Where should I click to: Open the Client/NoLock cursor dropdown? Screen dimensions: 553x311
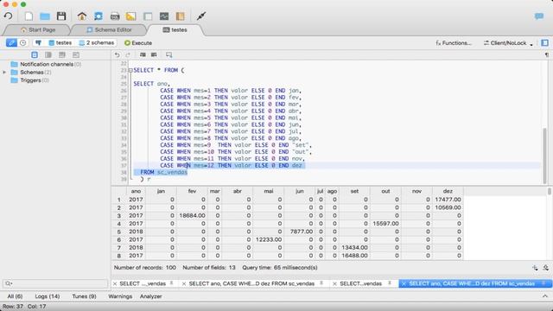(508, 42)
